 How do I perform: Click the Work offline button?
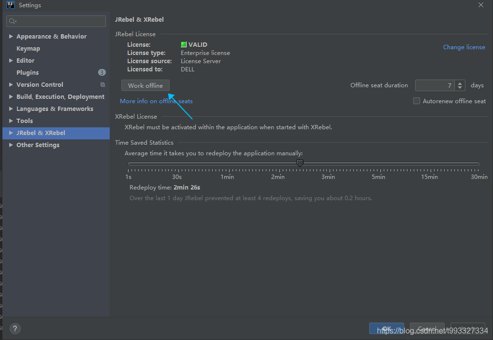tap(145, 85)
